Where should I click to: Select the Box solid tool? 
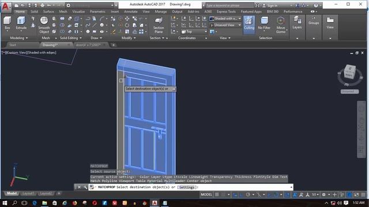pos(7,23)
